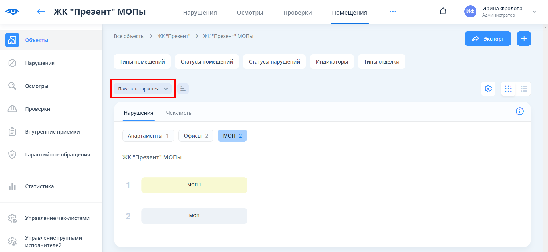Click the sort icon next to the filter
548x252 pixels.
[183, 89]
